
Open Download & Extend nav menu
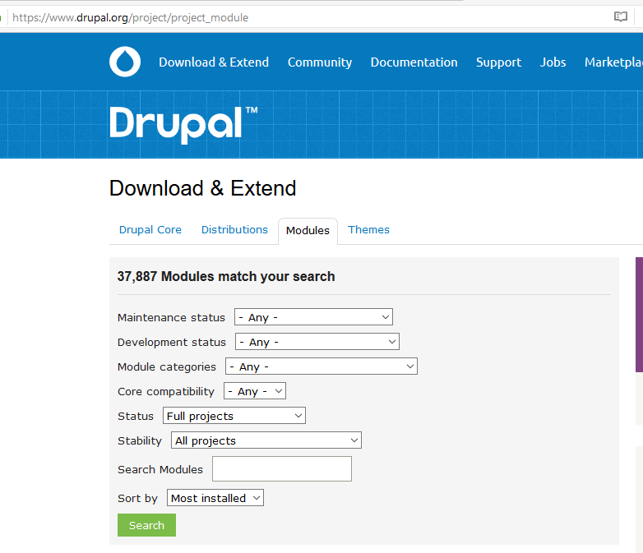pos(214,62)
